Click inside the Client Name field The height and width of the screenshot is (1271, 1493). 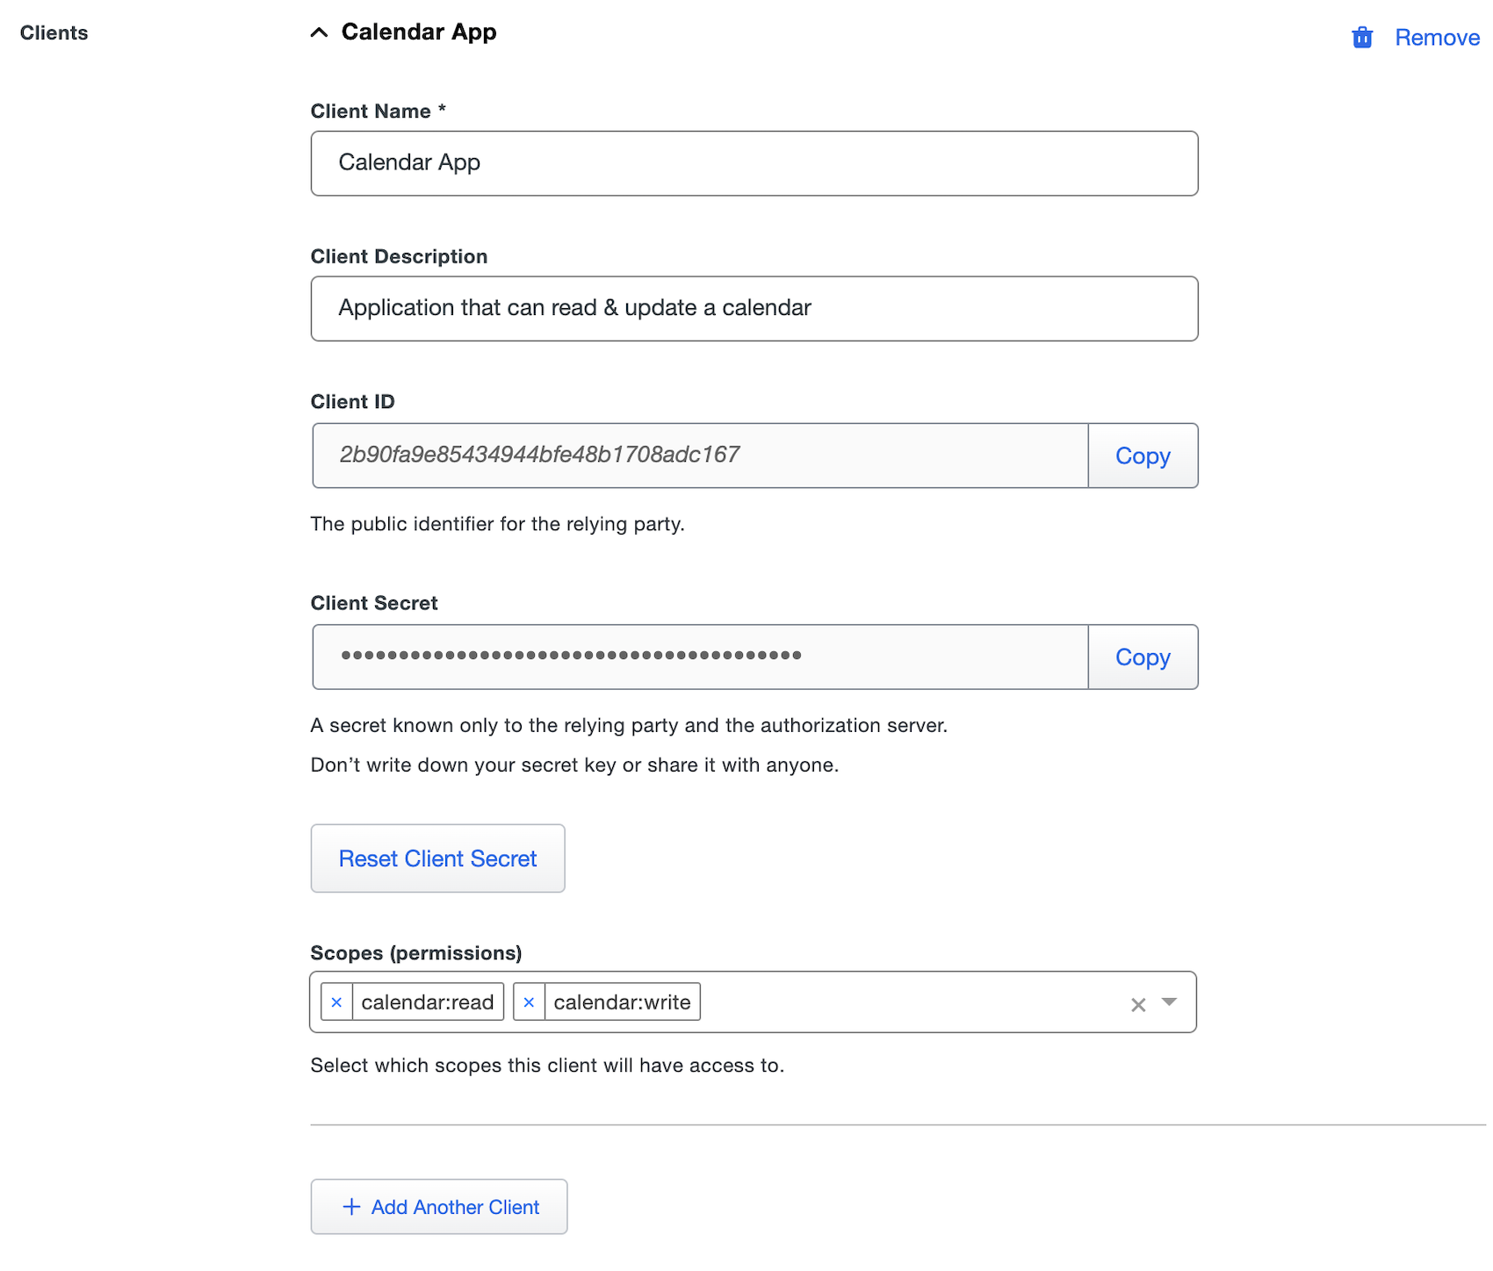[x=754, y=162]
